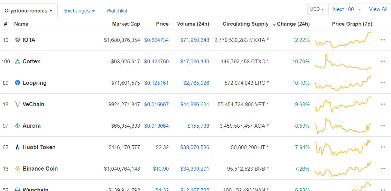The width and height of the screenshot is (391, 191).
Task: Click the Price Graph (7d) header
Action: tap(352, 24)
